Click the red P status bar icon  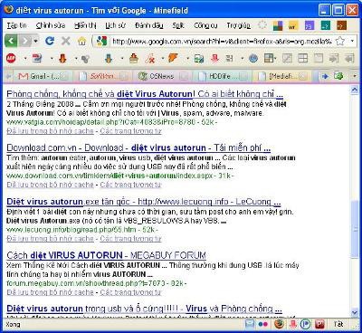pos(319,324)
